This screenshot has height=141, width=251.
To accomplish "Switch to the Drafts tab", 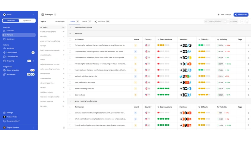I will coord(87,22).
